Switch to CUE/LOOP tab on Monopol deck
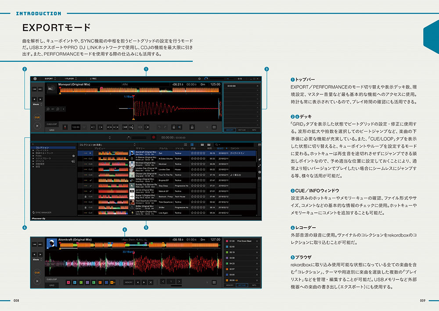The height and width of the screenshot is (311, 439). pyautogui.click(x=52, y=124)
